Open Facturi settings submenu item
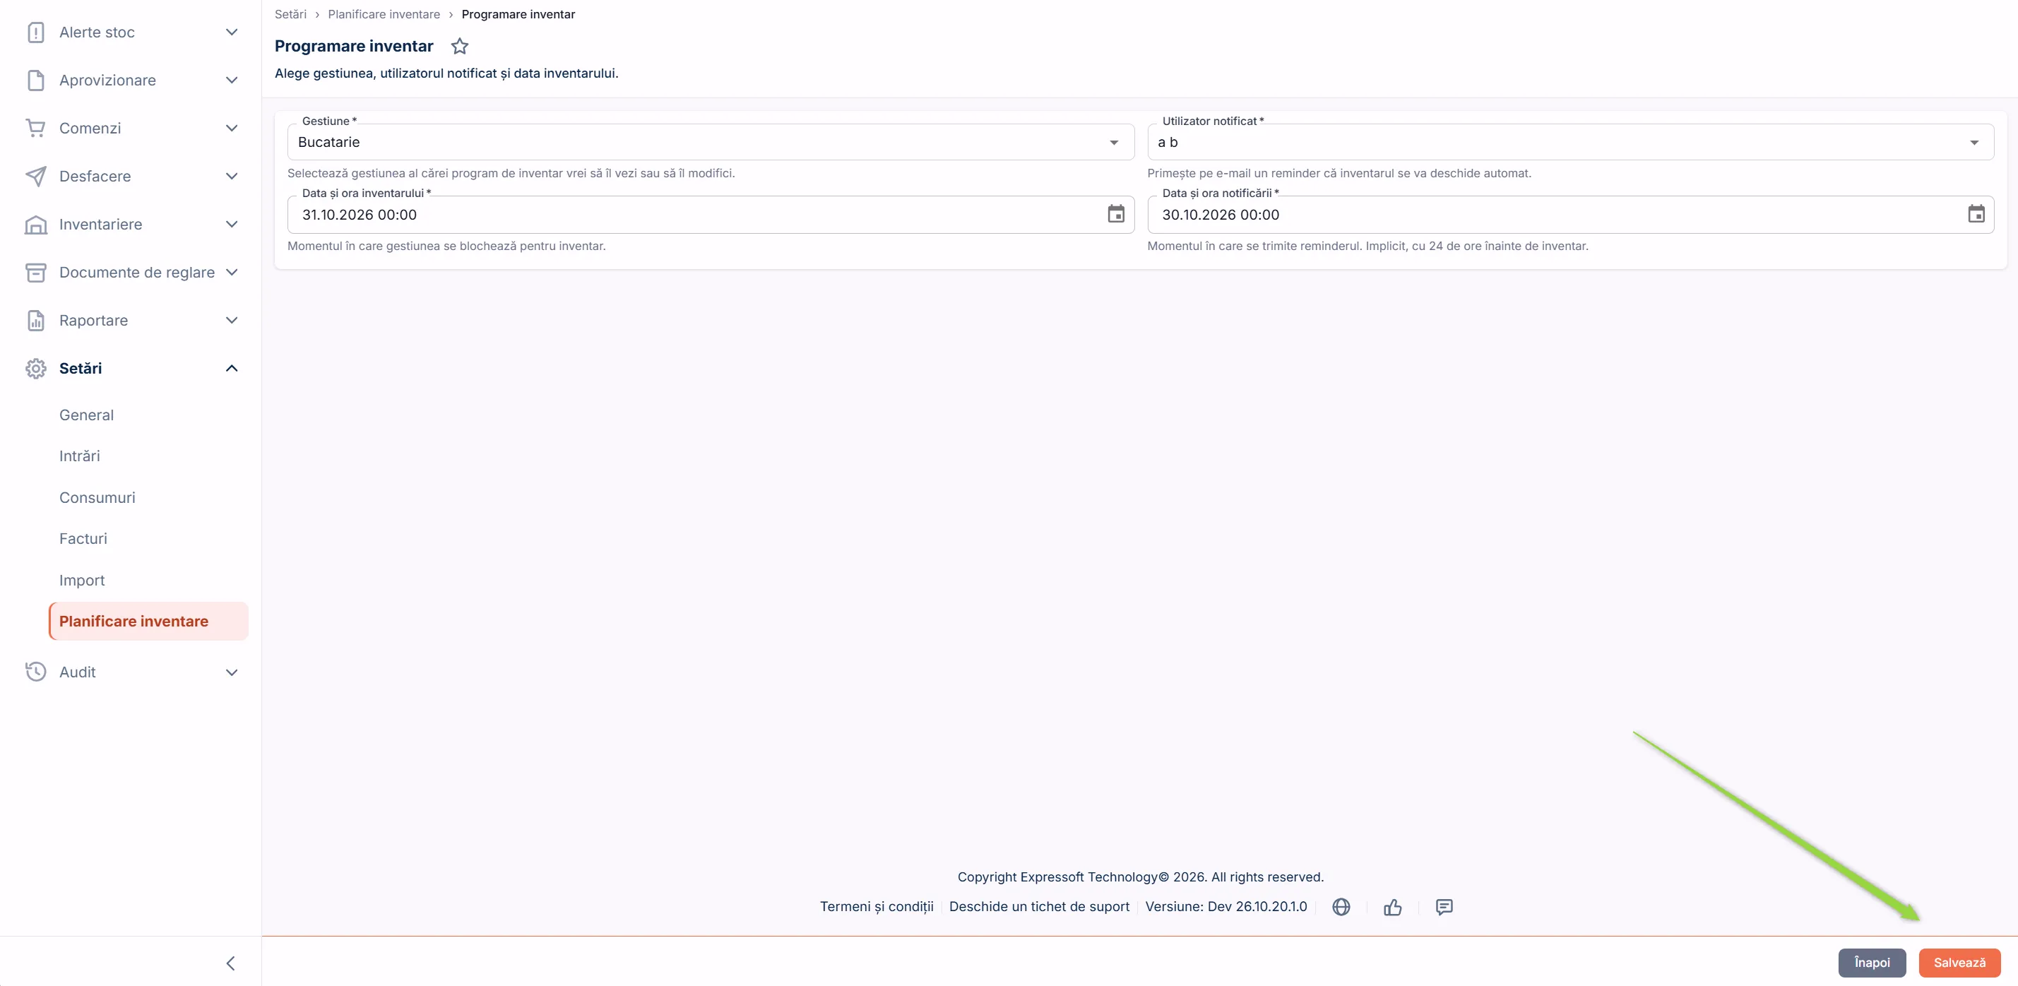Viewport: 2018px width, 986px height. 83,539
